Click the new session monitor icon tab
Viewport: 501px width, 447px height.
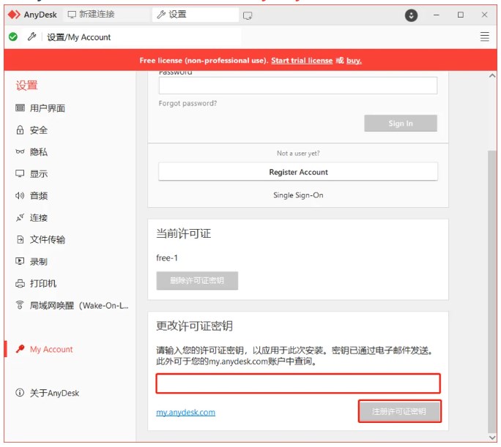248,15
